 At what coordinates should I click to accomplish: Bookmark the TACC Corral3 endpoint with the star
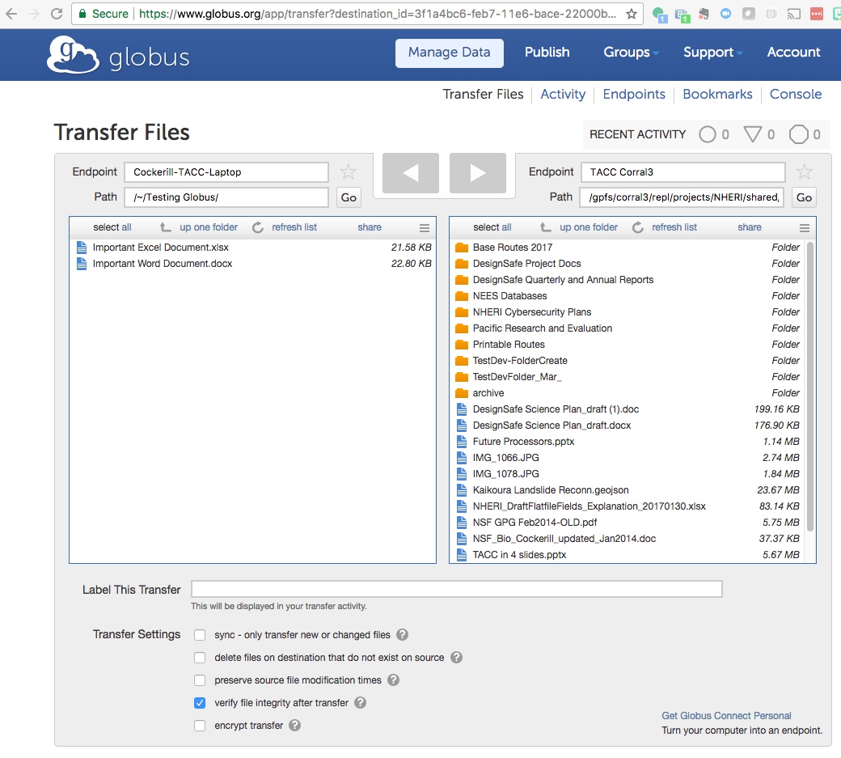pyautogui.click(x=804, y=172)
